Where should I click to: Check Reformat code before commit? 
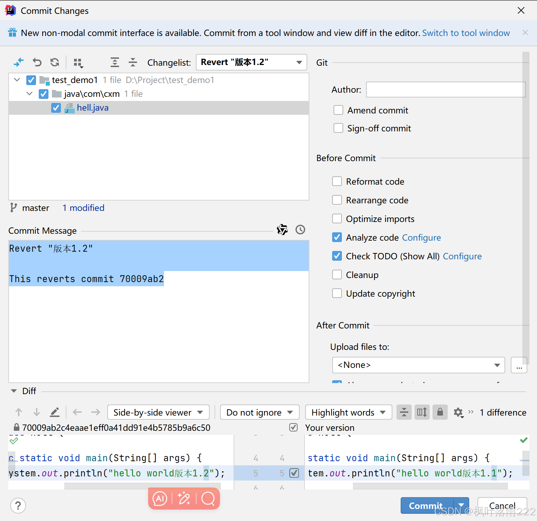pos(337,181)
